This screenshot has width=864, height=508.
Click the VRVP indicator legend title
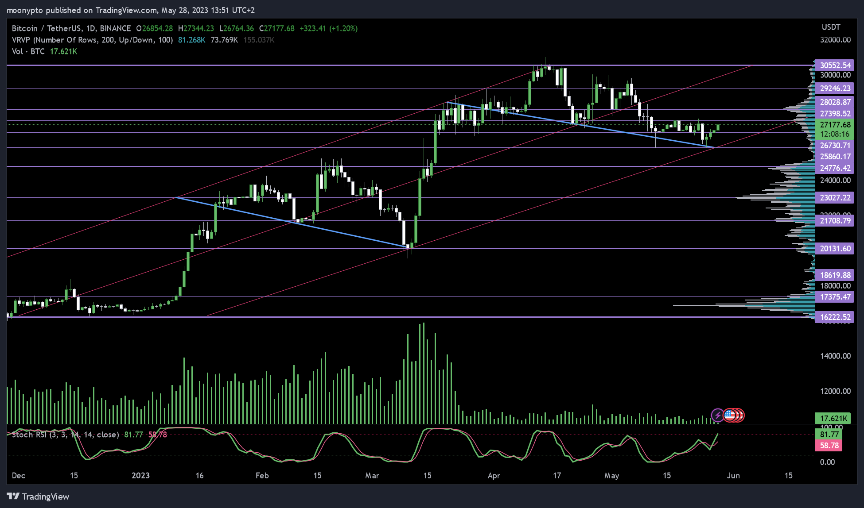(x=92, y=40)
